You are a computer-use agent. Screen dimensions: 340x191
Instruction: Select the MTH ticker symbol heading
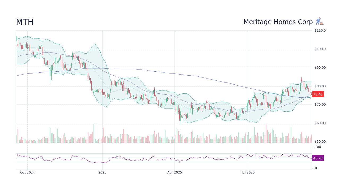click(25, 22)
